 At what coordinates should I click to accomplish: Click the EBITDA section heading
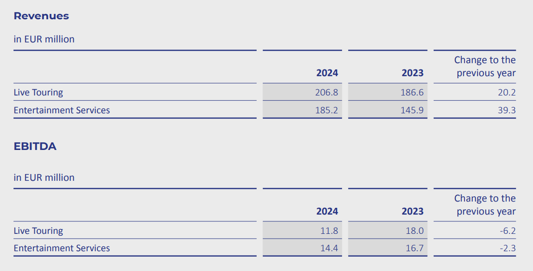coord(35,147)
